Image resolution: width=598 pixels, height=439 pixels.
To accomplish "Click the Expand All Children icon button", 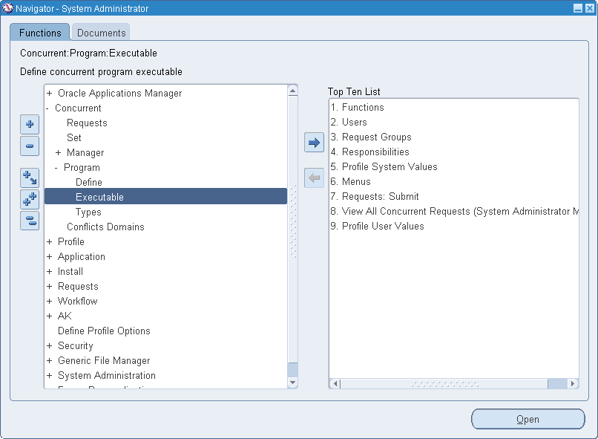I will (x=30, y=178).
